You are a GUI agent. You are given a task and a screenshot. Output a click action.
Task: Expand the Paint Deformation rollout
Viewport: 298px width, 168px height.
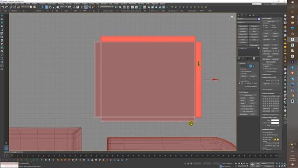[x=268, y=93]
